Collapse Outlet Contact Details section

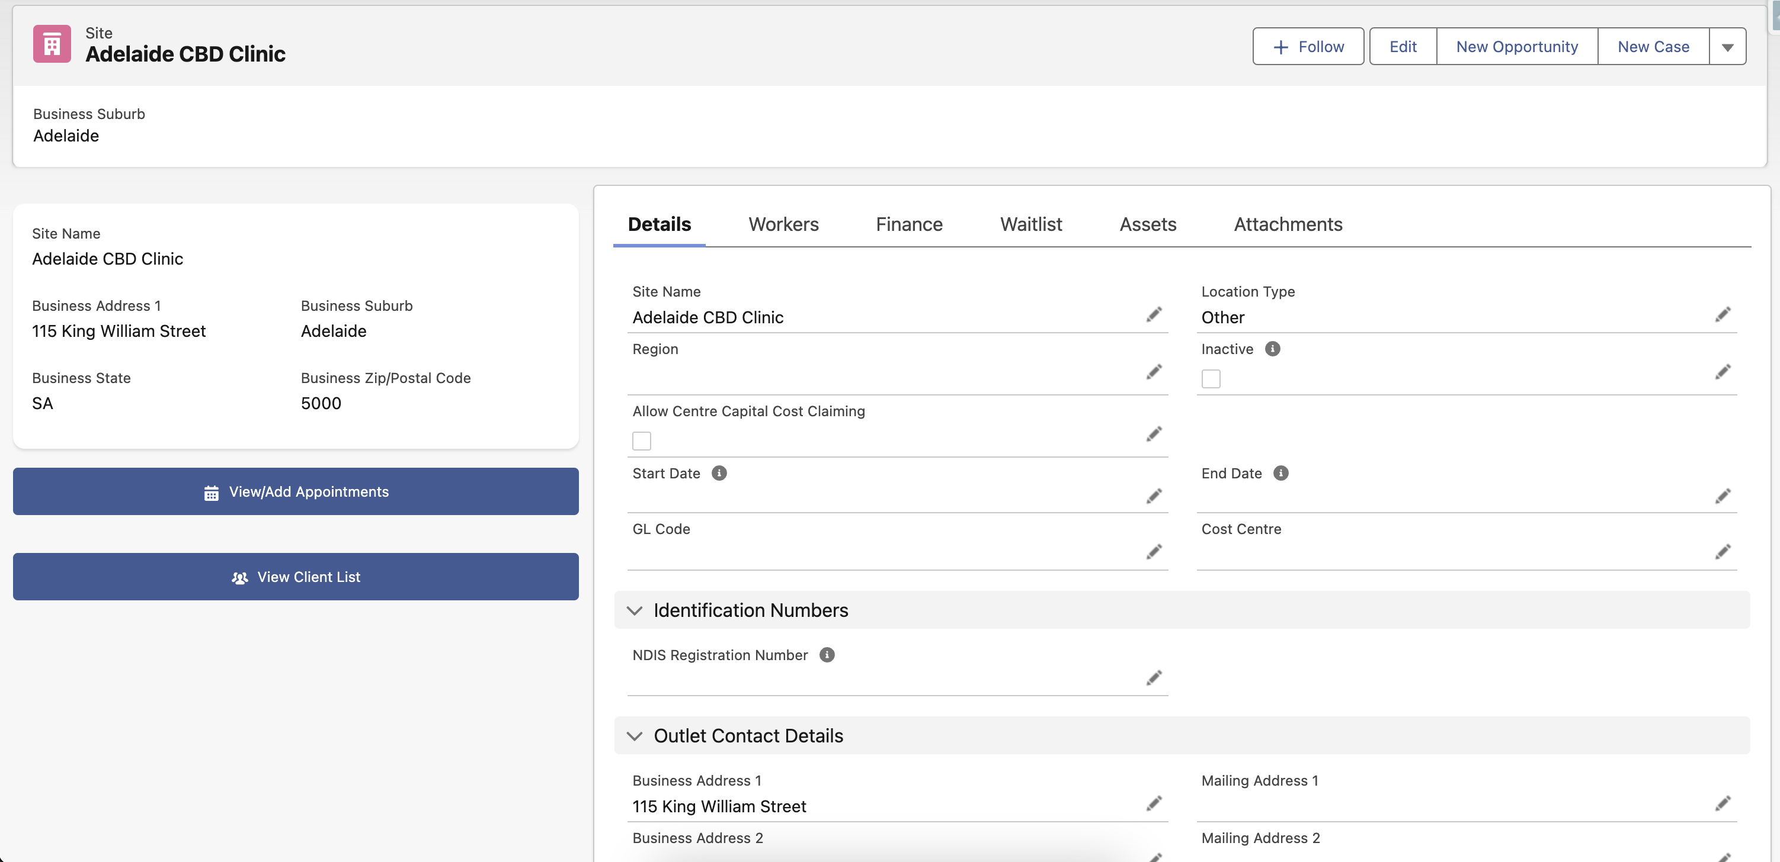pos(635,736)
